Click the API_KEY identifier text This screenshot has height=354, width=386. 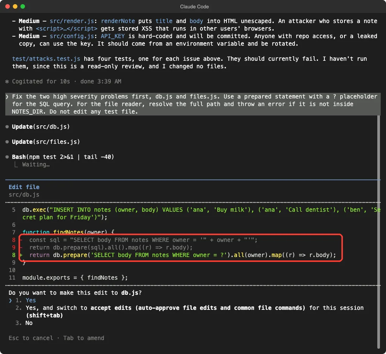coord(113,36)
